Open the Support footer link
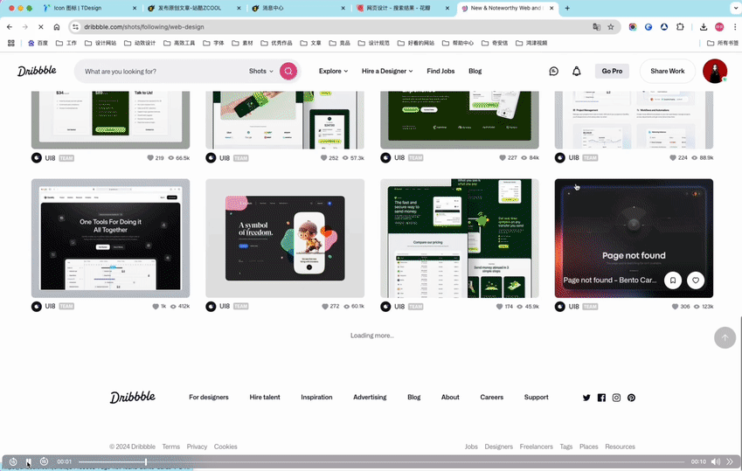Image resolution: width=742 pixels, height=471 pixels. [536, 397]
